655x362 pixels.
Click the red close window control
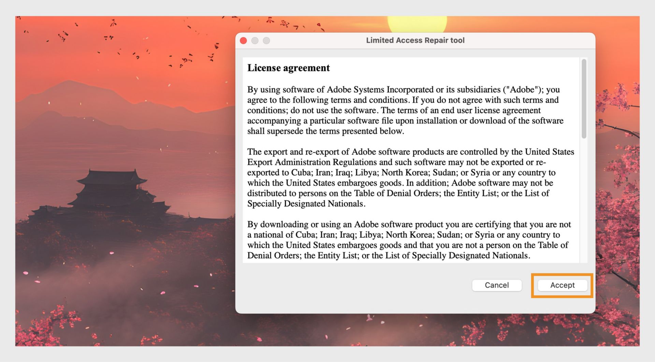pos(243,40)
